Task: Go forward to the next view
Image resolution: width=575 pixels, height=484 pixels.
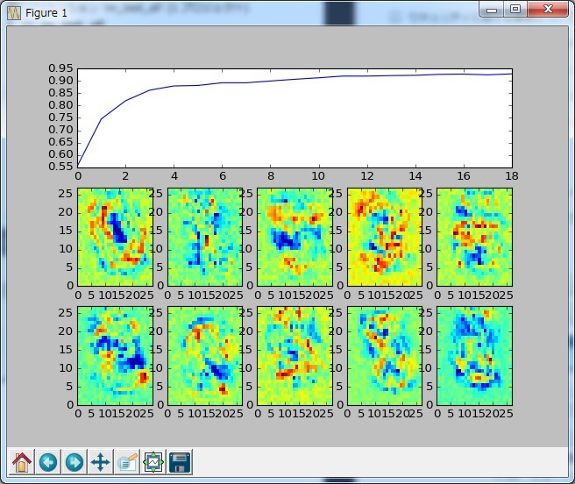Action: (75, 461)
